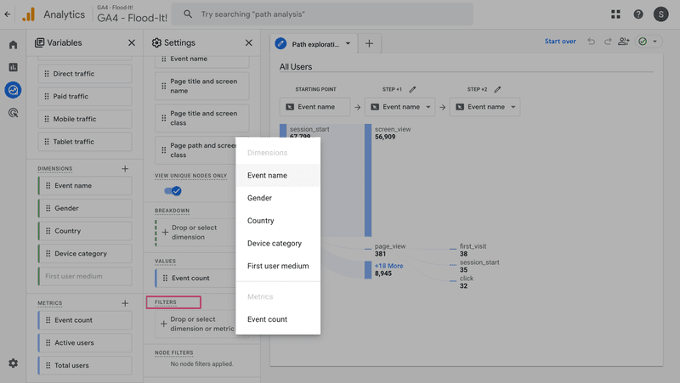Image resolution: width=680 pixels, height=383 pixels.
Task: Expand the Path exploration tab dropdown arrow
Action: click(x=348, y=44)
